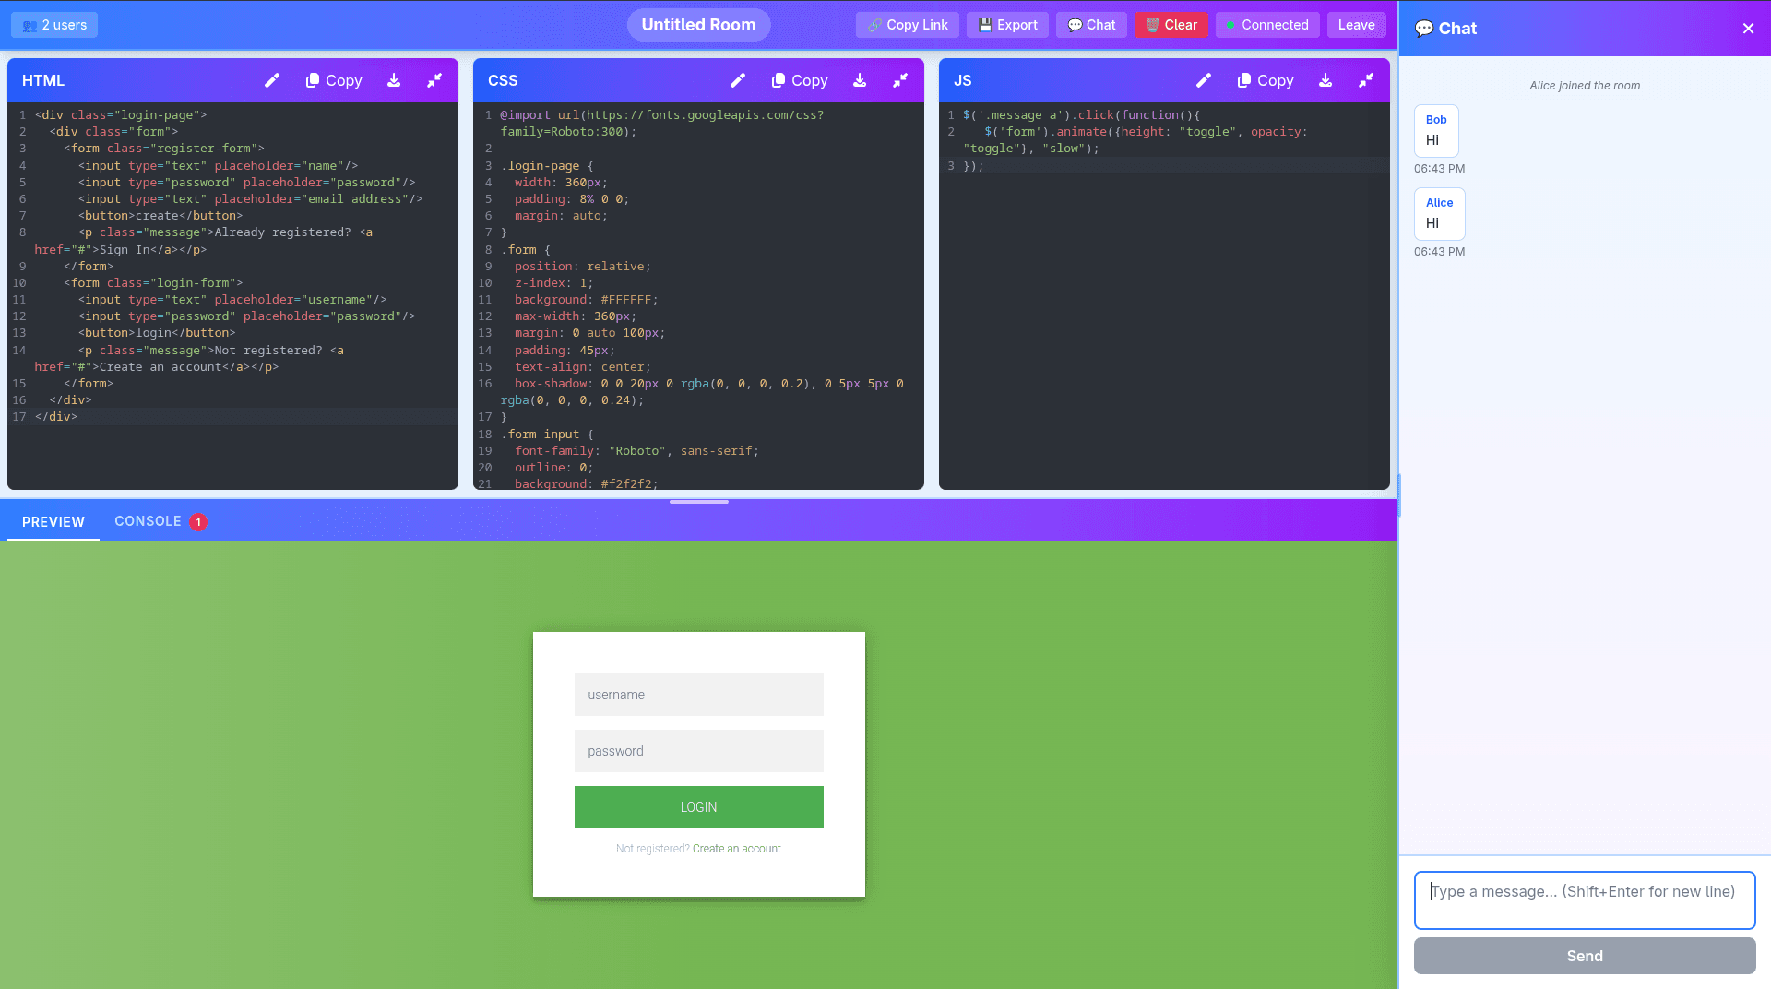
Task: Collapse the HTML panel with the arrows icon
Action: point(434,80)
